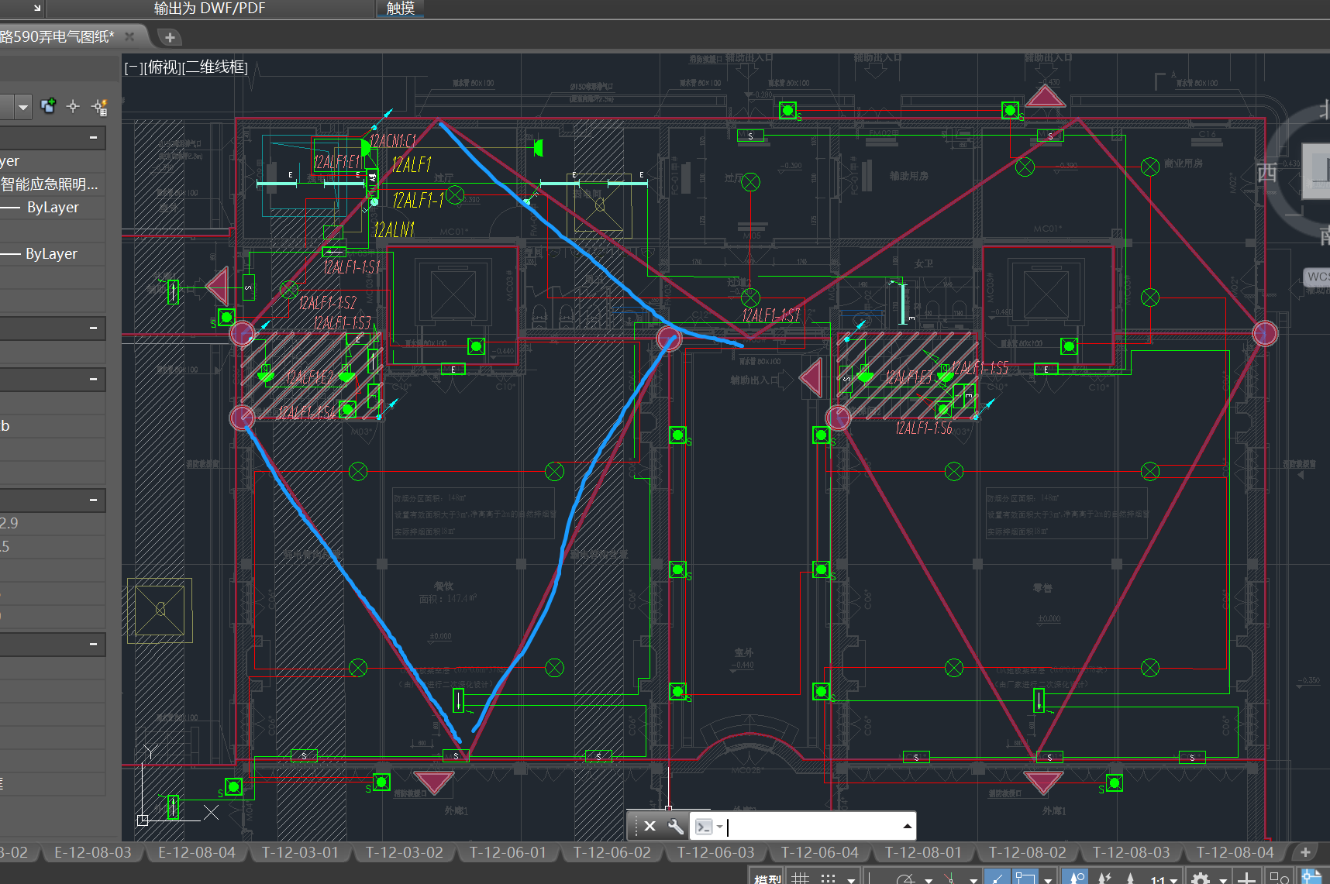Click the 模型 model space status button
The width and height of the screenshot is (1330, 884).
768,878
